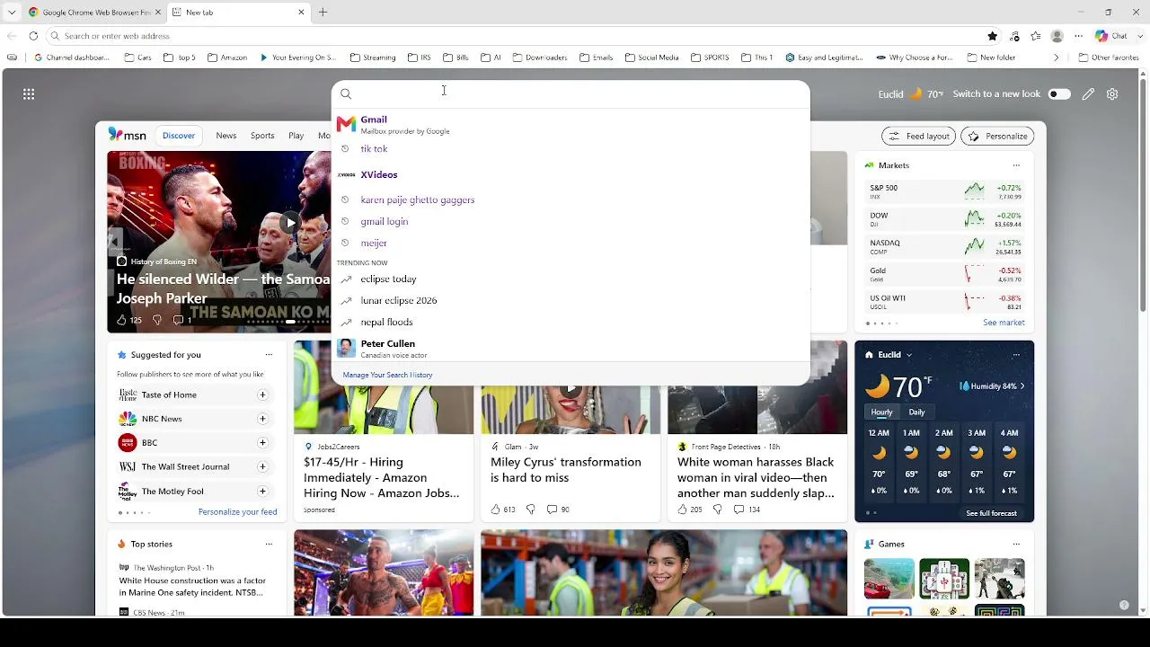The image size is (1150, 647).
Task: Follow Taste of Home with plus
Action: pos(262,394)
